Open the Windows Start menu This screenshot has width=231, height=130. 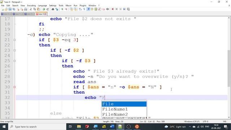click(4, 127)
